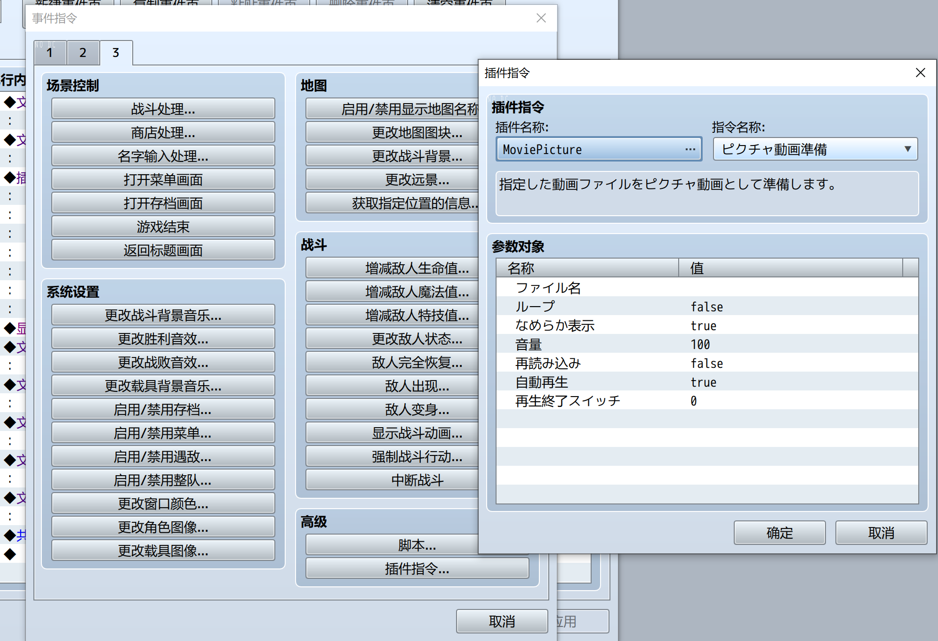Click 取消 in the plugin command dialog
The width and height of the screenshot is (938, 641).
[x=881, y=533]
